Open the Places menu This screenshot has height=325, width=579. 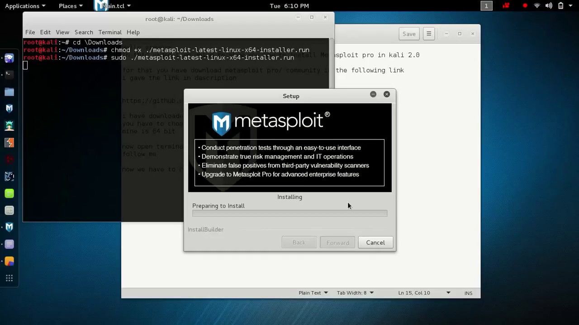click(71, 6)
